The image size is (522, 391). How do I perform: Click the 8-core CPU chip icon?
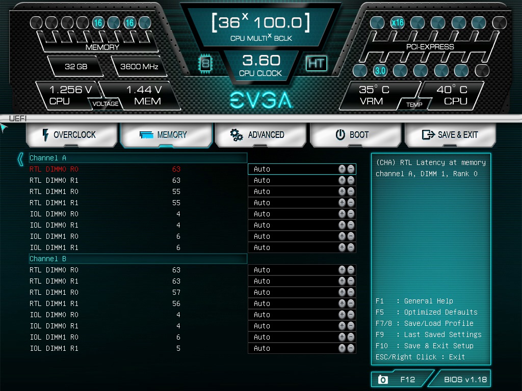pyautogui.click(x=205, y=63)
